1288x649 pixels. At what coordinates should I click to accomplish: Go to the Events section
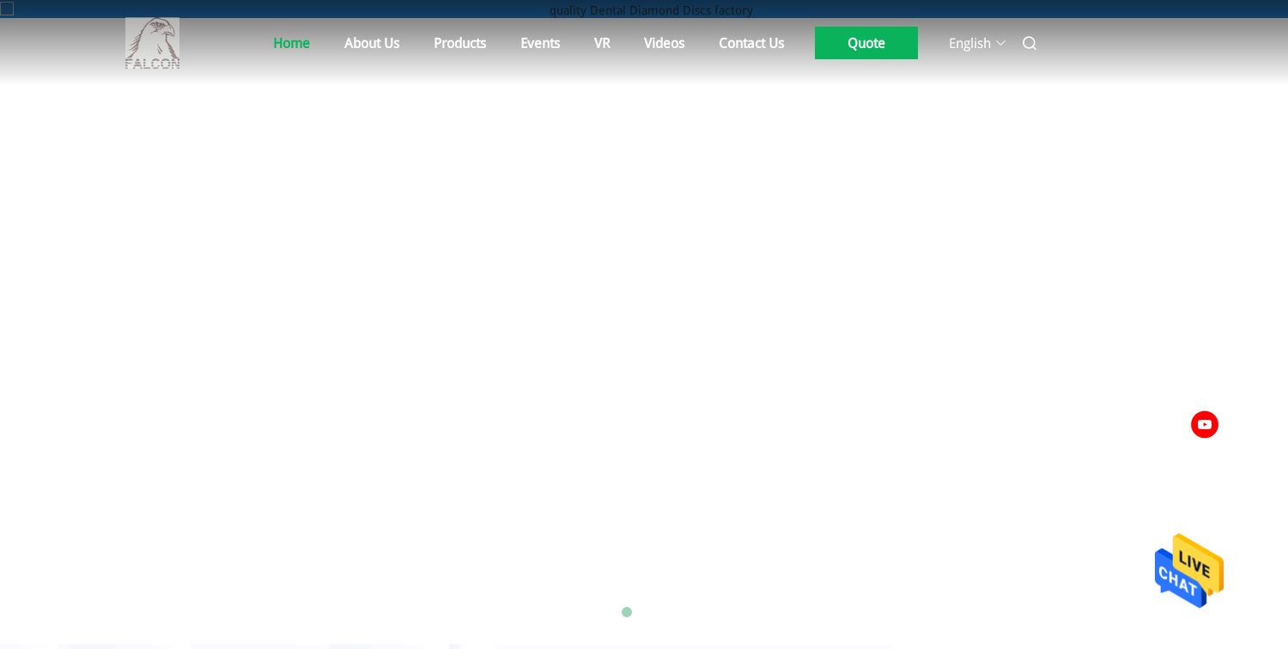point(540,43)
